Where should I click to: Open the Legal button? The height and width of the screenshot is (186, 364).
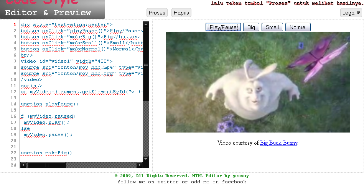[x=351, y=13]
